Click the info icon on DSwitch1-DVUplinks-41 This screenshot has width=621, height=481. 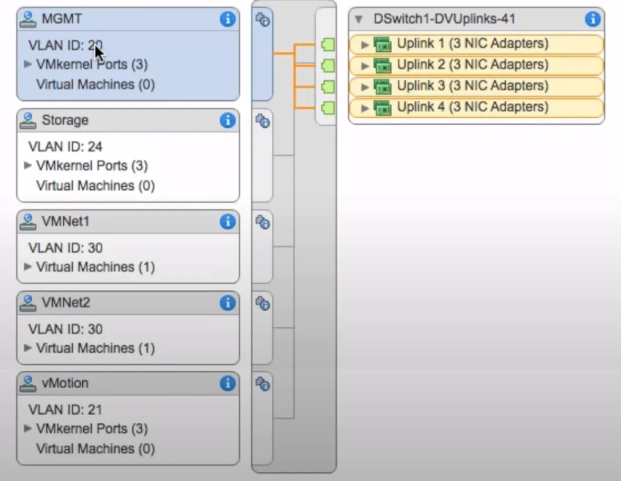(x=592, y=19)
